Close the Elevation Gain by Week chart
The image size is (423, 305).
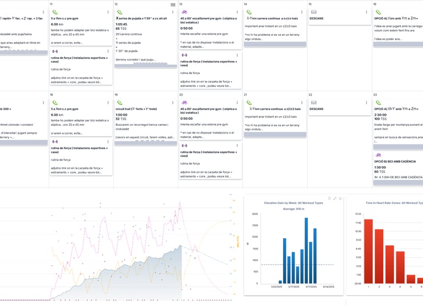[x=340, y=199]
